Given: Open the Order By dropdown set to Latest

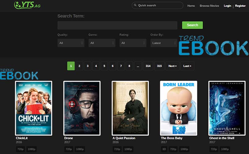Looking at the screenshot, I should pos(164,43).
